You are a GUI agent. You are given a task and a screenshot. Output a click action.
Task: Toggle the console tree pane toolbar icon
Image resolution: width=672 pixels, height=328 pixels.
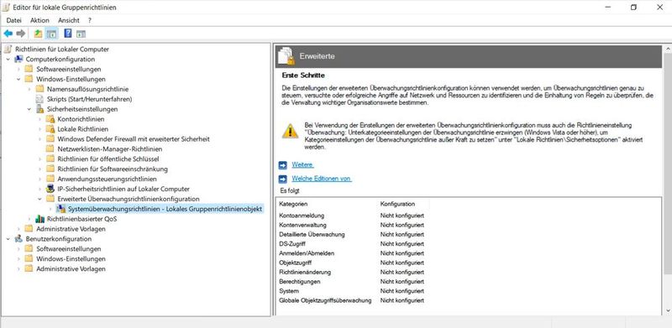pos(51,34)
